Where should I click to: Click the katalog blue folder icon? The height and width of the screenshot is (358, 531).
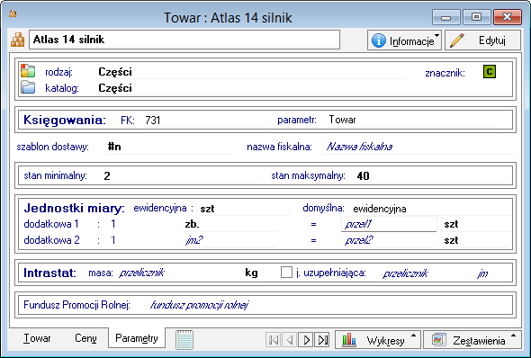(28, 87)
